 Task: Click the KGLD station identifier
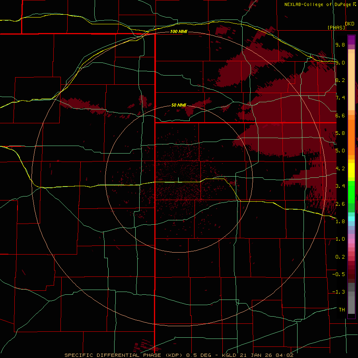230,355
